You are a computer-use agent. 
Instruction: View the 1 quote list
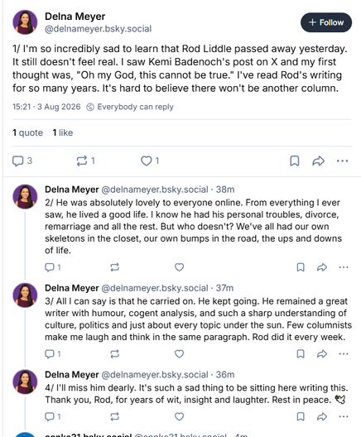click(x=27, y=132)
